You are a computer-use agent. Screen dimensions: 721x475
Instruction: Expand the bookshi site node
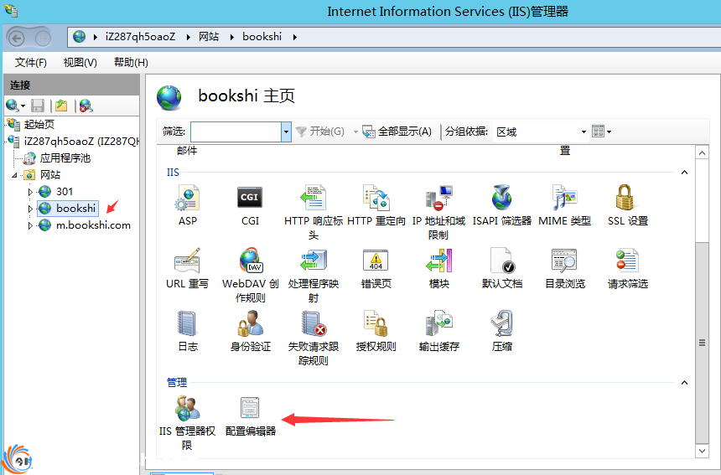pyautogui.click(x=30, y=209)
